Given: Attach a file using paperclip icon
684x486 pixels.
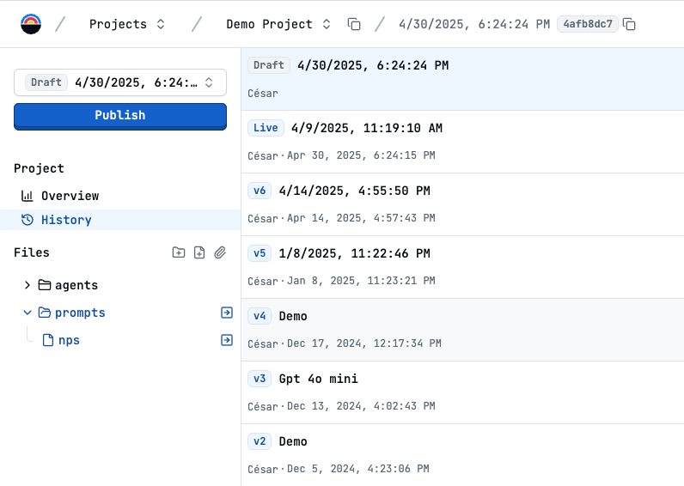Looking at the screenshot, I should (220, 252).
